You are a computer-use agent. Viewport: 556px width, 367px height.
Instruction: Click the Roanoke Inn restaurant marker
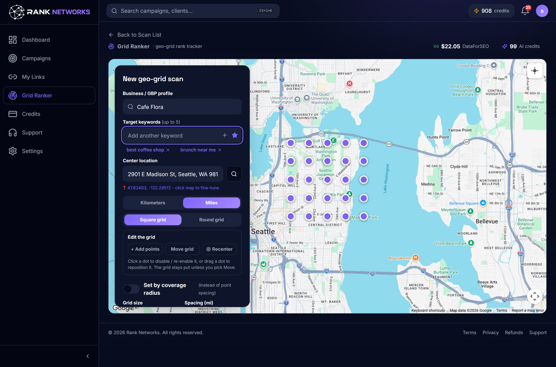click(415, 258)
